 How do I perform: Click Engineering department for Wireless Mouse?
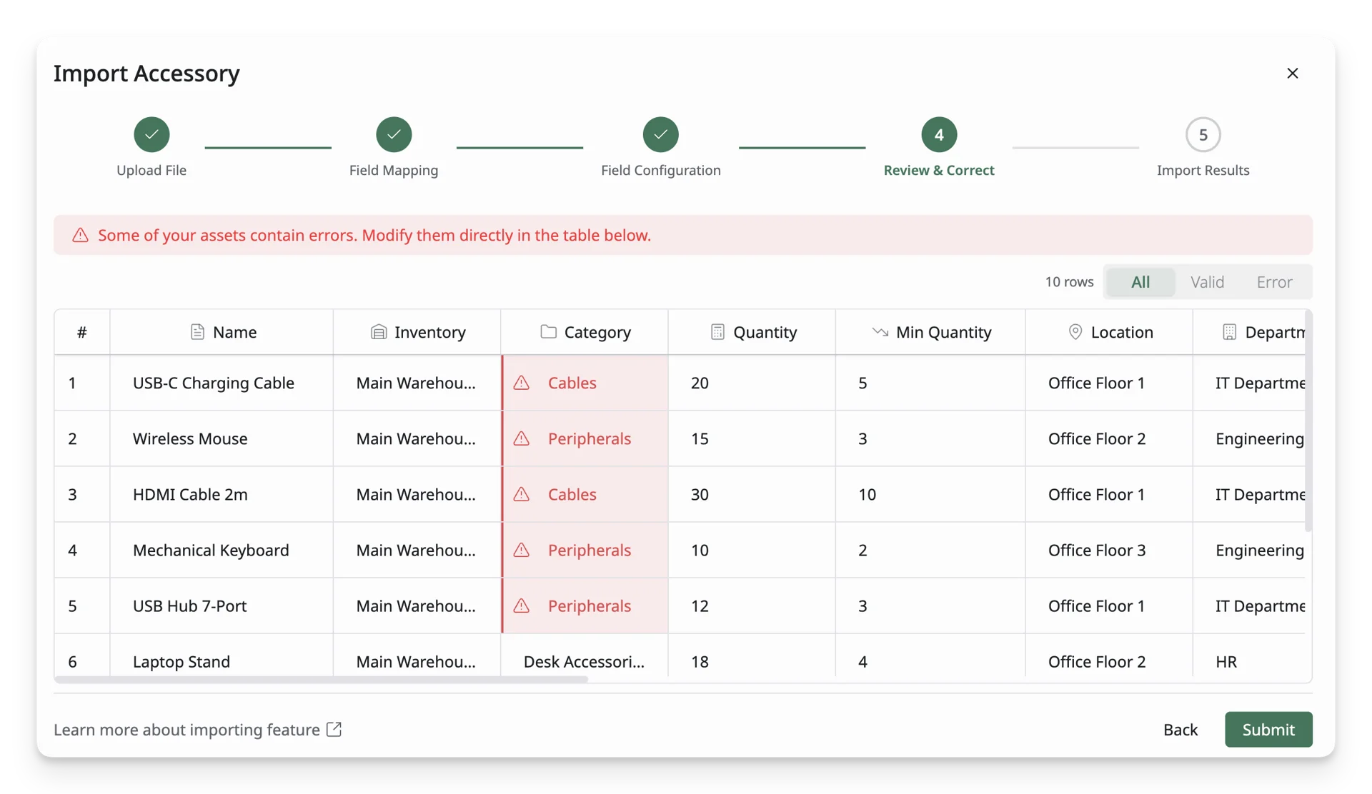[1249, 438]
